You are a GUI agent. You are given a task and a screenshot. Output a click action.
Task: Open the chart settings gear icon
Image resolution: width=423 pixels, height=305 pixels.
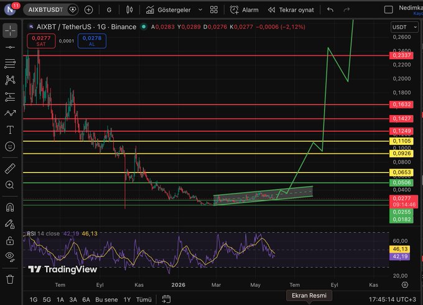tap(405, 284)
